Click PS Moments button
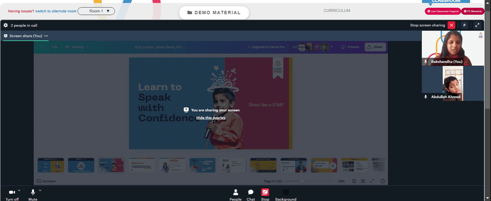The width and height of the screenshot is (491, 201). click(x=473, y=11)
